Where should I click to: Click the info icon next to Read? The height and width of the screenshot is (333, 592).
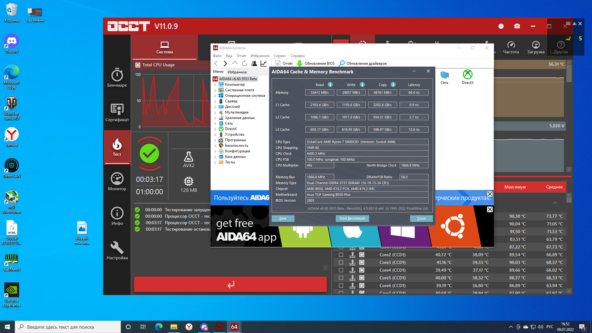click(x=330, y=84)
